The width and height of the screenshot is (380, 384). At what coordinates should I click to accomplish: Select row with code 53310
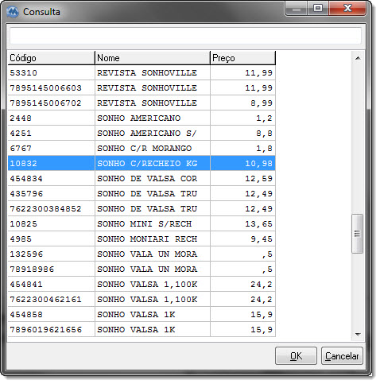142,72
